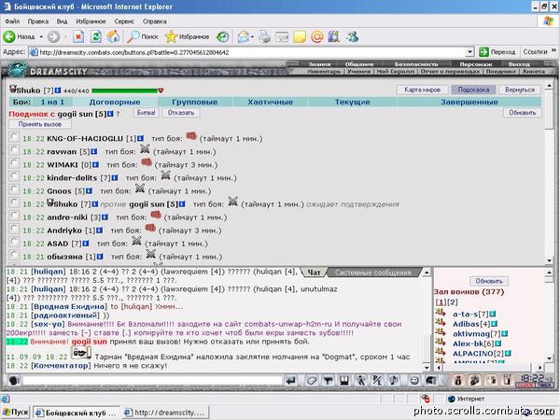Click the player list horizontal scrollbar
This screenshot has width=560, height=420.
point(490,367)
